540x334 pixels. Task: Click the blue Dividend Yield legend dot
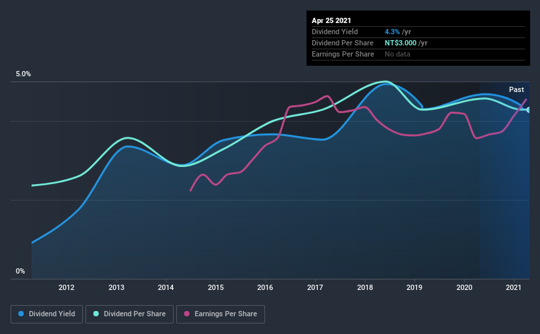[21, 314]
